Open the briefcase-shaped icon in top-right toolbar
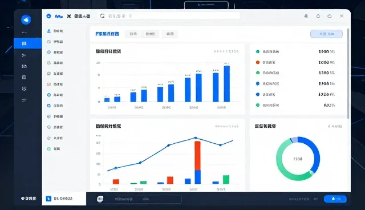This screenshot has height=210, width=365. coord(330,16)
